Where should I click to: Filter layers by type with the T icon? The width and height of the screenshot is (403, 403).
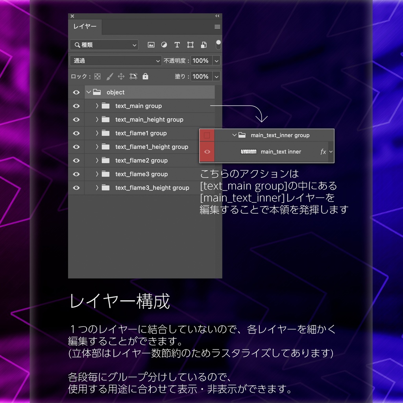point(177,45)
